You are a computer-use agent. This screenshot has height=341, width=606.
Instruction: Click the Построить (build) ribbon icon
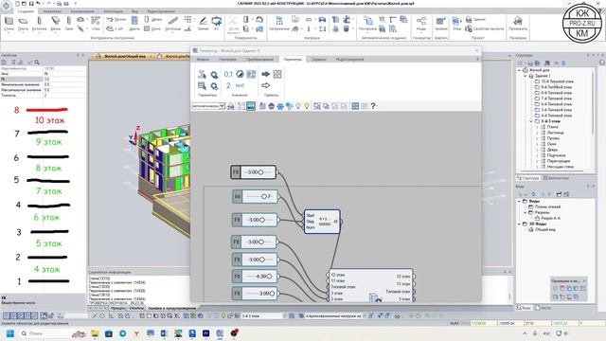367,23
